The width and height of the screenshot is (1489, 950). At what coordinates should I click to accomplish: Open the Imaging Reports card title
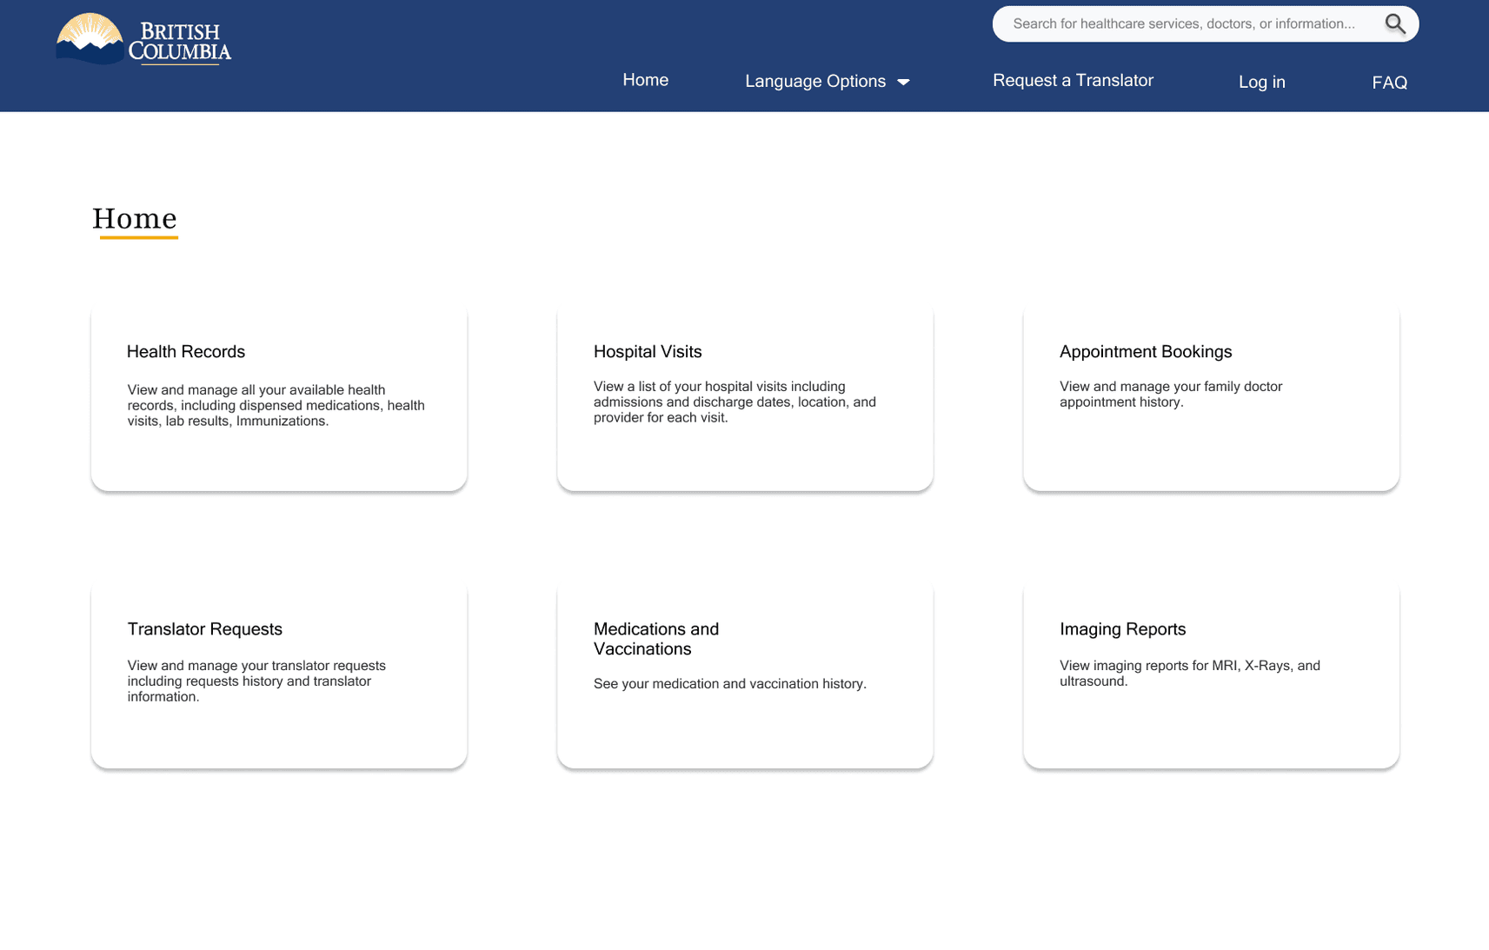pyautogui.click(x=1122, y=629)
